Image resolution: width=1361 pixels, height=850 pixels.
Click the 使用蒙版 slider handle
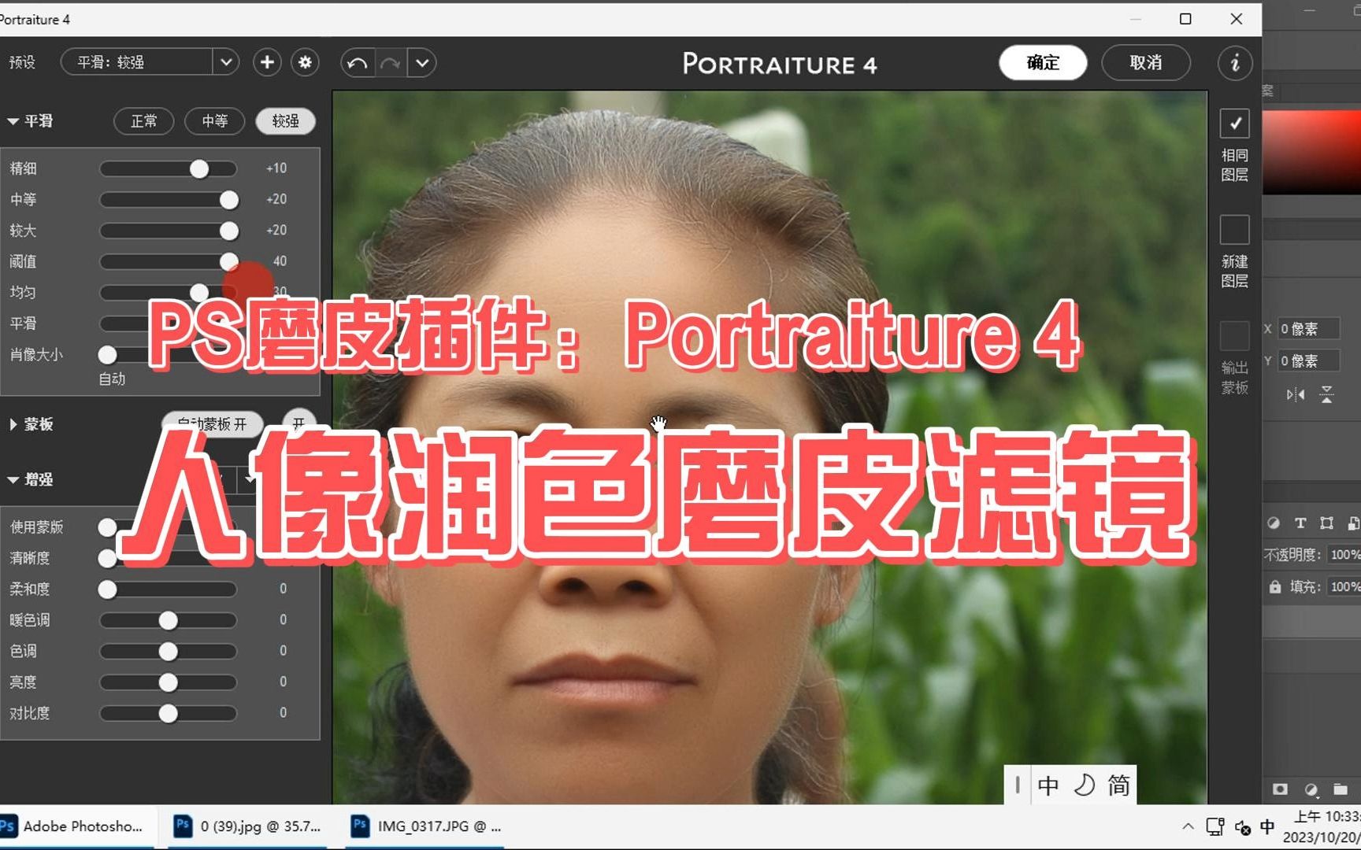(108, 527)
